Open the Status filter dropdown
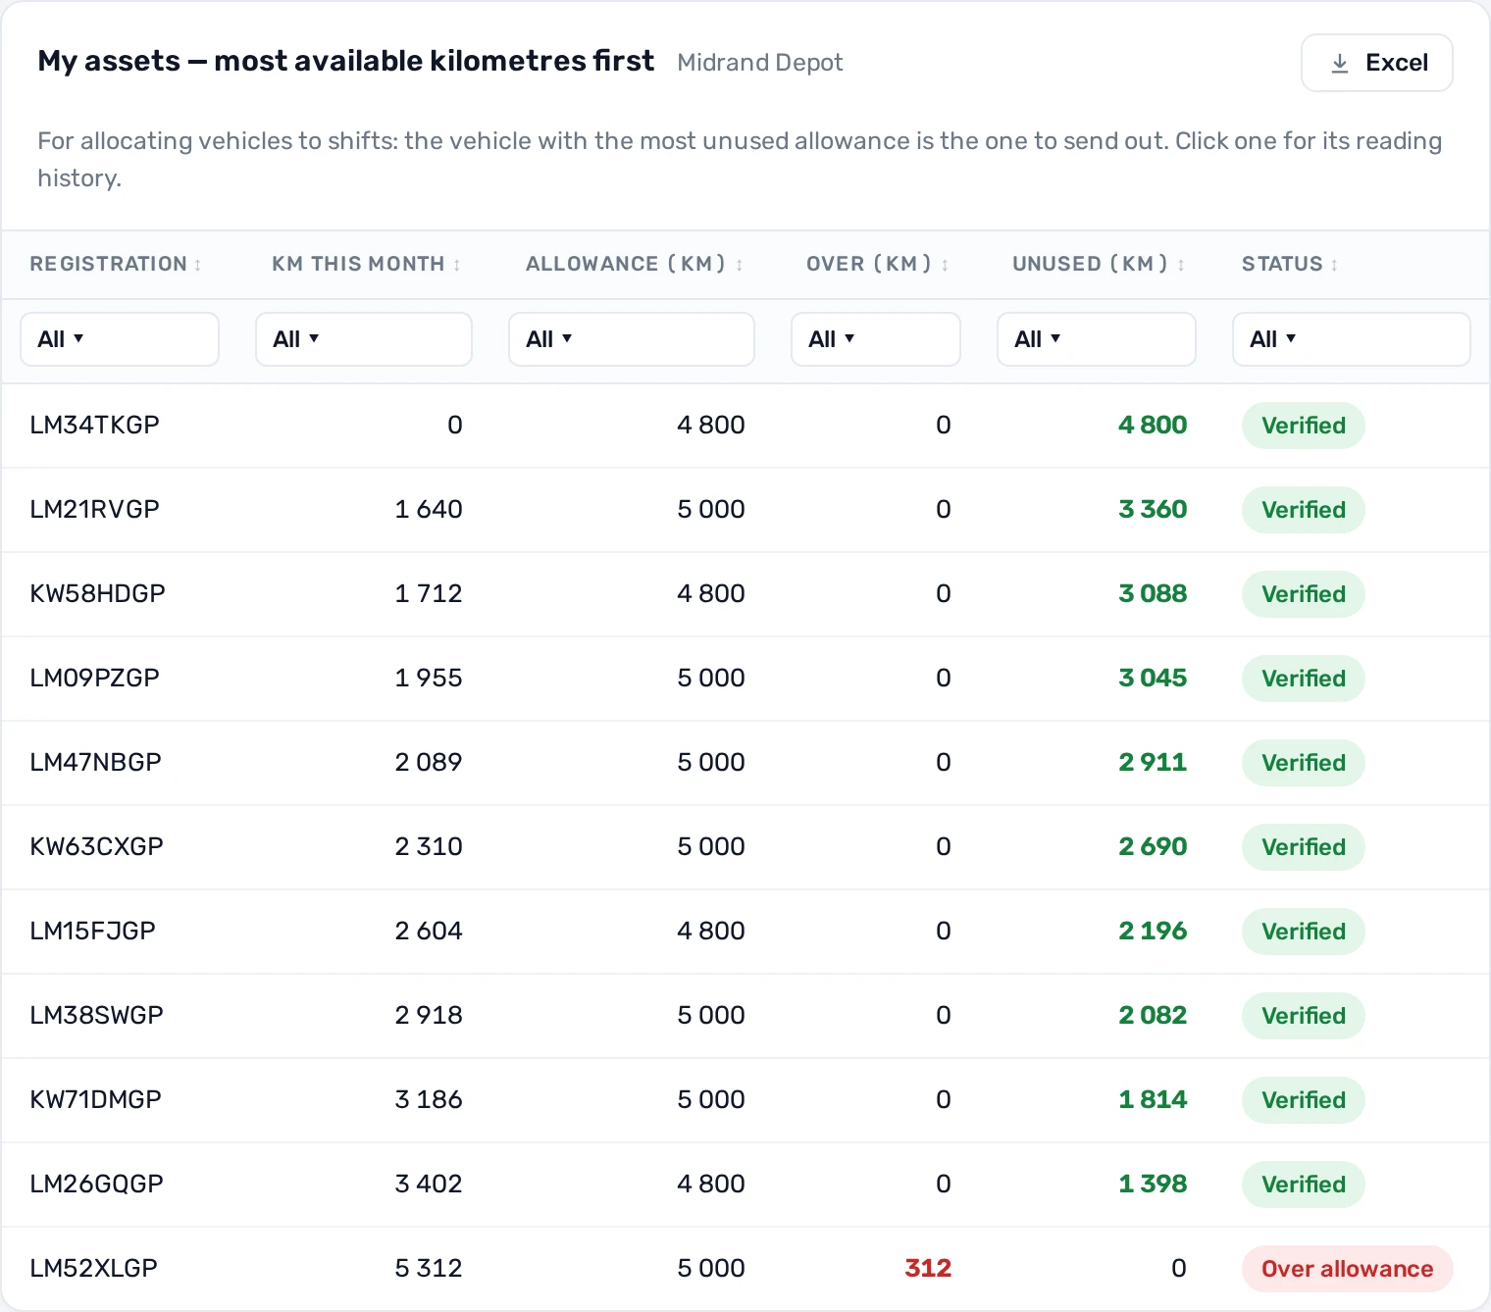 coord(1352,339)
